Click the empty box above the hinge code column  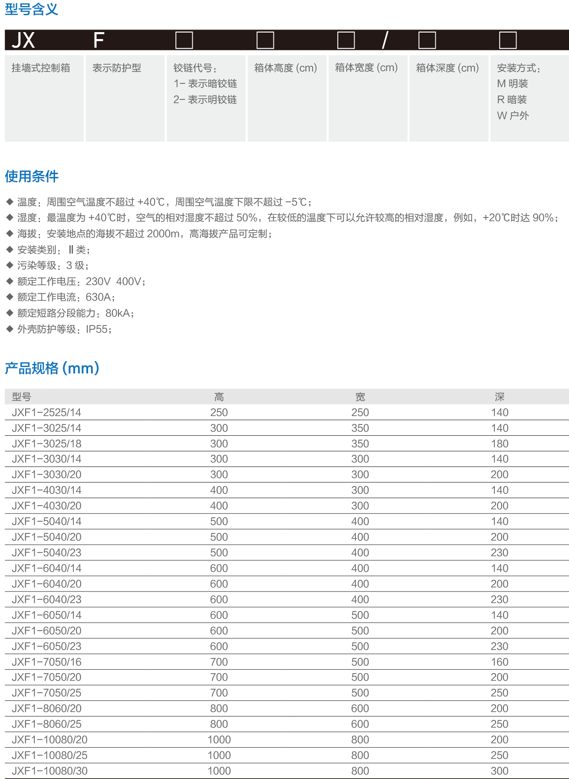pos(184,40)
